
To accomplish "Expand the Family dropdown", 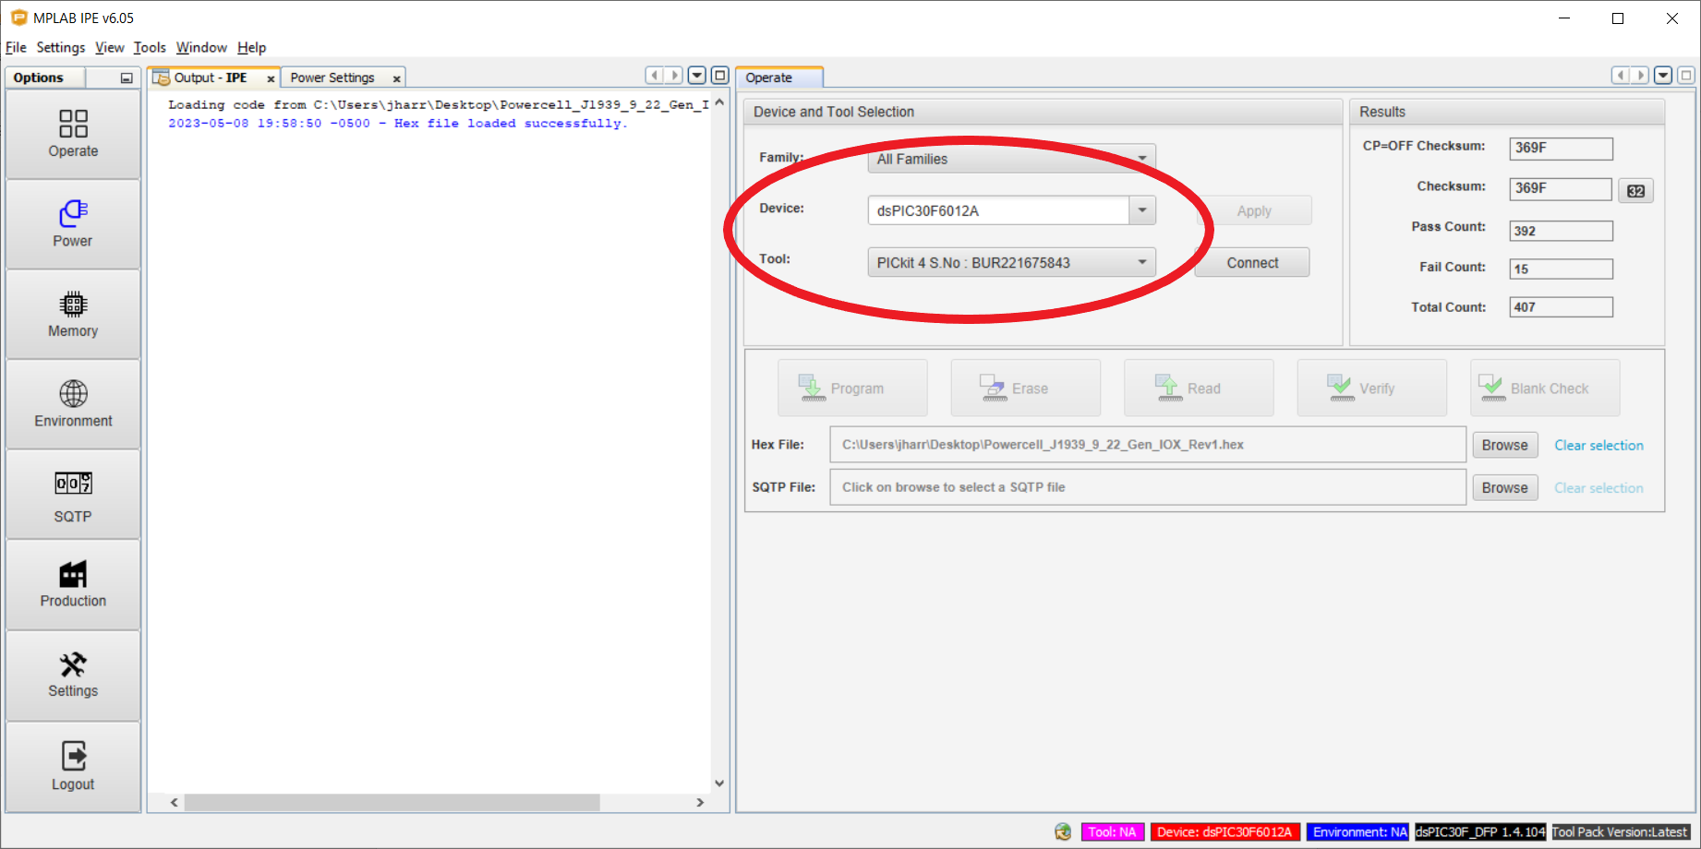I will pos(1142,159).
